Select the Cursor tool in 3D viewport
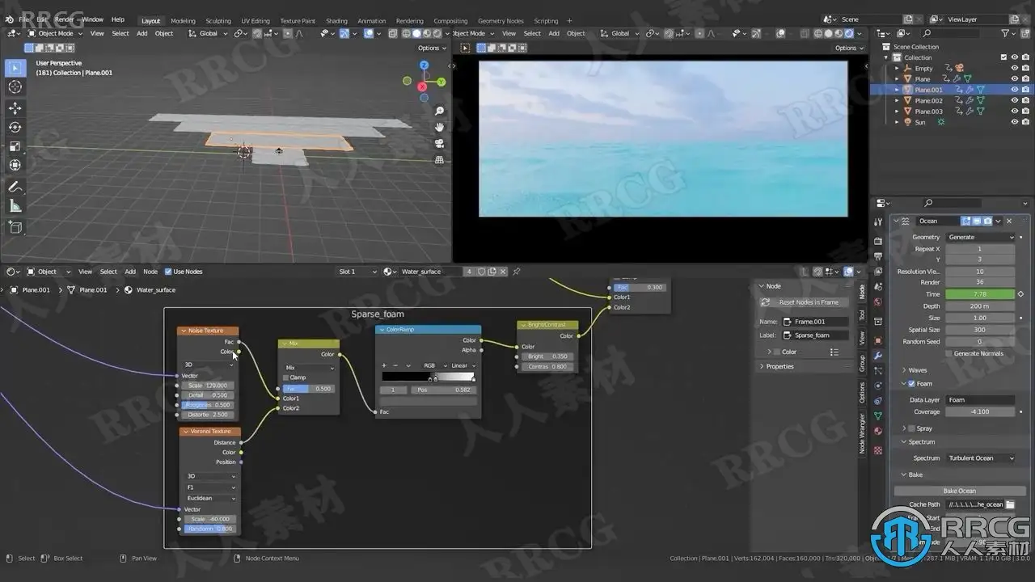 pos(15,87)
